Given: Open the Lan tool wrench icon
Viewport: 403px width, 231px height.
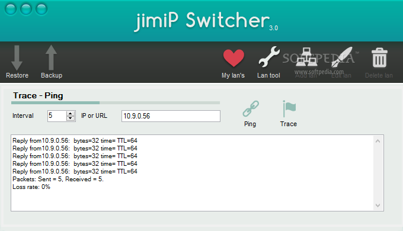Looking at the screenshot, I should pyautogui.click(x=269, y=57).
